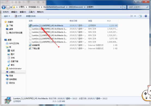Select the Lumion Architects-1c BIN file
This screenshot has width=151, height=106.
coord(73,35)
